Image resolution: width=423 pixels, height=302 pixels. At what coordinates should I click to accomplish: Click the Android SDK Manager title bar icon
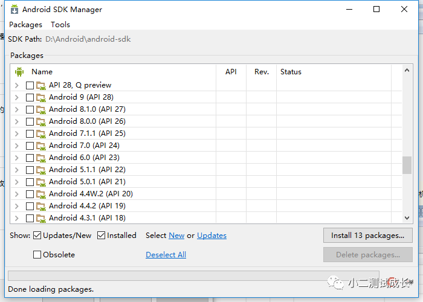(x=15, y=9)
